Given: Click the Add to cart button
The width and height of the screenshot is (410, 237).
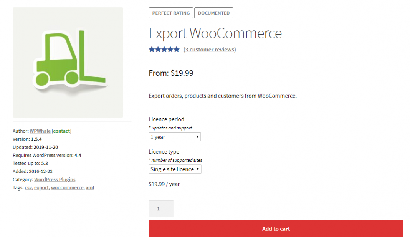Looking at the screenshot, I should pos(276,229).
